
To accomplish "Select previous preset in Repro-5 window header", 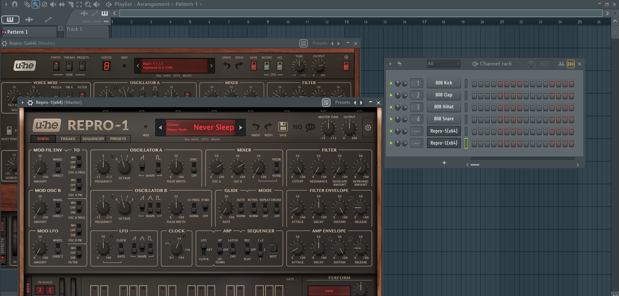I will (x=332, y=43).
